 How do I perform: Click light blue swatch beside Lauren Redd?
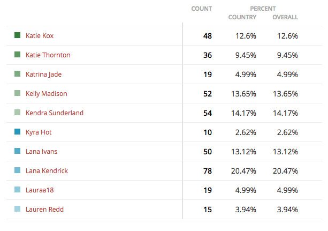point(17,209)
